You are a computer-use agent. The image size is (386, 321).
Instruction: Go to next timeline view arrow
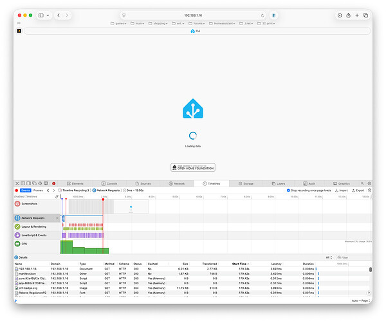click(x=54, y=190)
